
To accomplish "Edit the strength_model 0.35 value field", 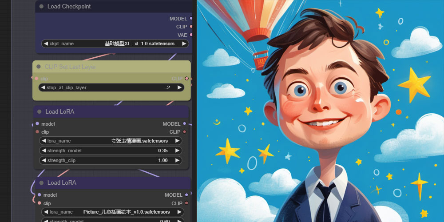I will (x=111, y=151).
